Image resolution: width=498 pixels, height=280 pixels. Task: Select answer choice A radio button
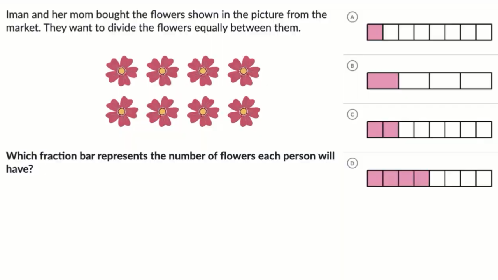[x=352, y=17]
